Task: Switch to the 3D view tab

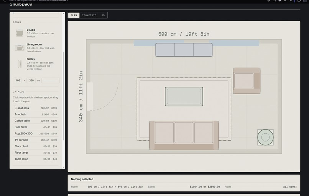Action: pos(103,15)
